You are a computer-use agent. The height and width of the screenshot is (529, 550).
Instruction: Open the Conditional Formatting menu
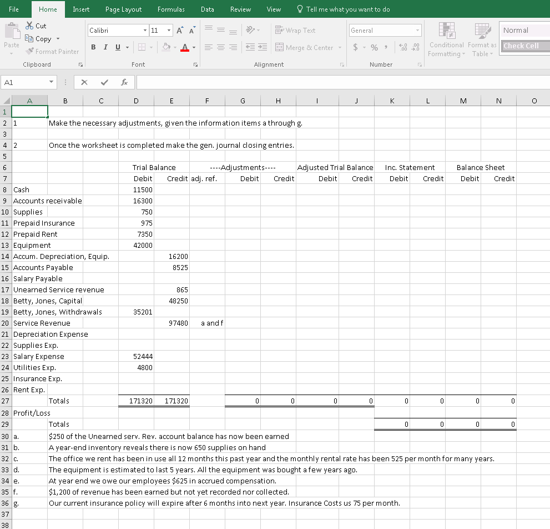click(x=446, y=40)
